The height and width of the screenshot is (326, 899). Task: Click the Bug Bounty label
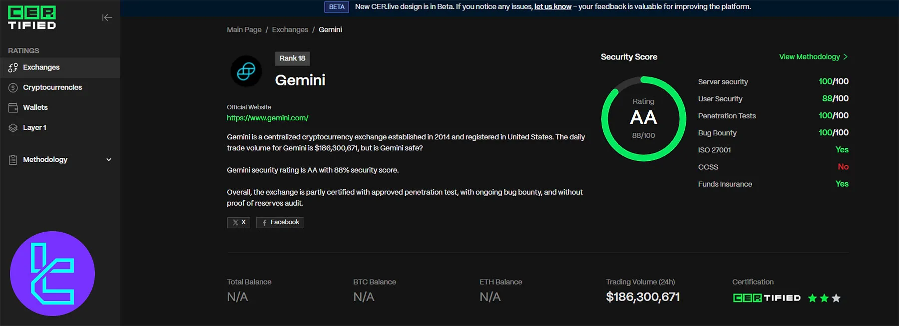[x=717, y=133]
